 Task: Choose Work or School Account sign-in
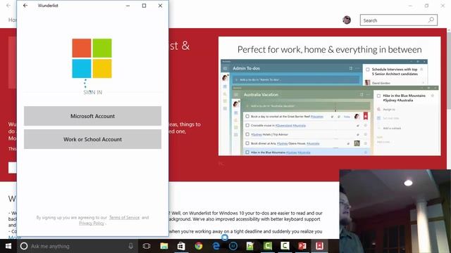coord(92,139)
